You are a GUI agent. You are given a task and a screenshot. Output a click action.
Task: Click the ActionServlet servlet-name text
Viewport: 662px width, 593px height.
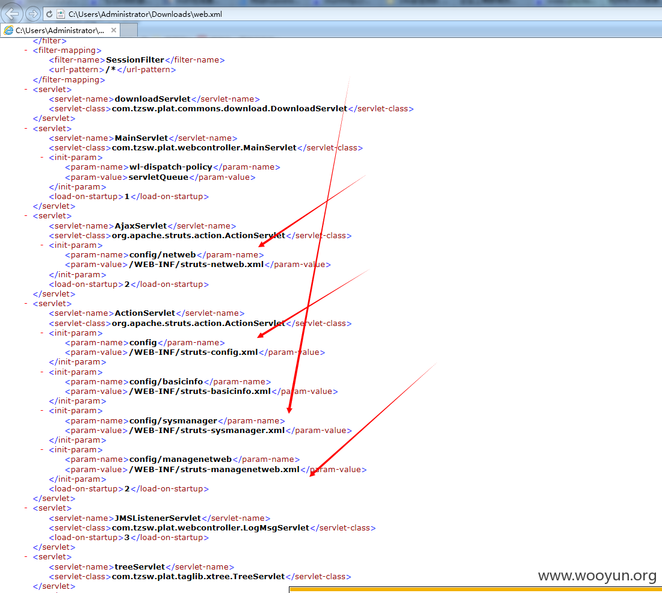pyautogui.click(x=145, y=313)
